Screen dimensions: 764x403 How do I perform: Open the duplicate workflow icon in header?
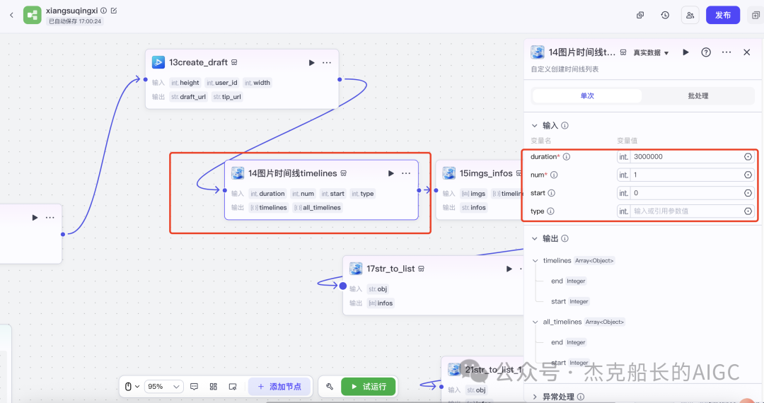click(x=640, y=15)
